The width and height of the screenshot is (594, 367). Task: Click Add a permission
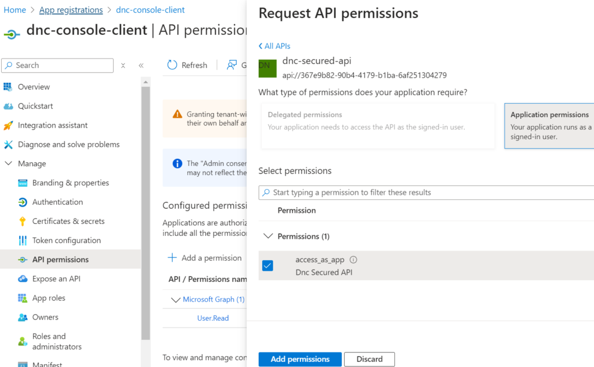click(x=205, y=258)
